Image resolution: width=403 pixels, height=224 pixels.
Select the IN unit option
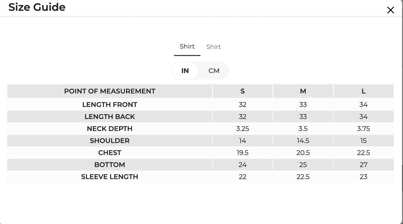tap(185, 71)
